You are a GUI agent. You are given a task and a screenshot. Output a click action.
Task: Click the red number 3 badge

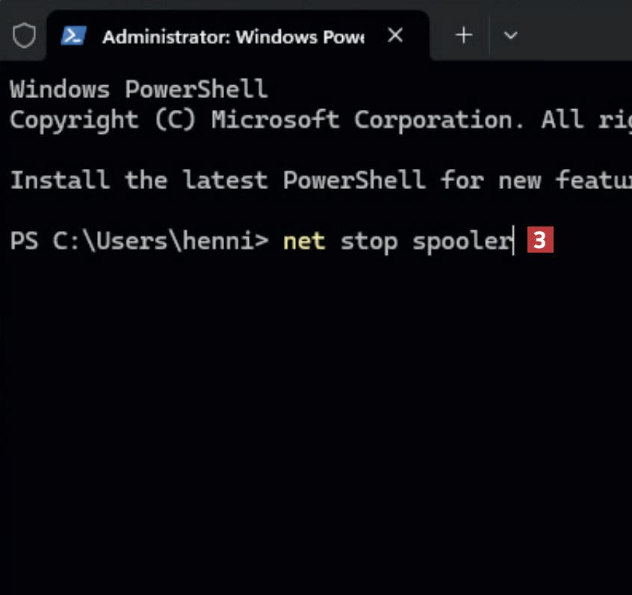540,241
